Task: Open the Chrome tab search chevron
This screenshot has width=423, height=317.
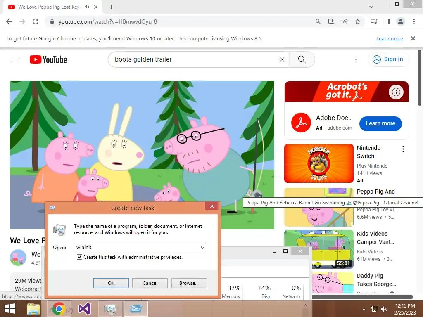Action: pos(371,7)
